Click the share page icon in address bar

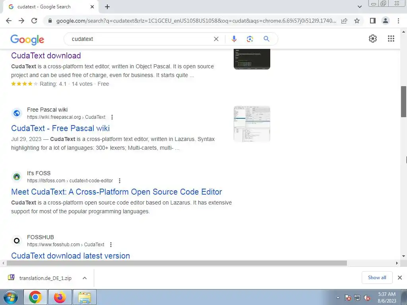pyautogui.click(x=344, y=21)
